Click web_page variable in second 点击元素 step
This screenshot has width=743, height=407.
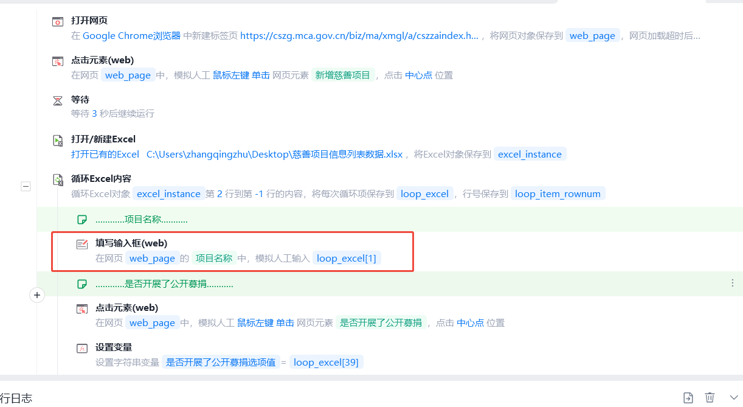(x=152, y=323)
